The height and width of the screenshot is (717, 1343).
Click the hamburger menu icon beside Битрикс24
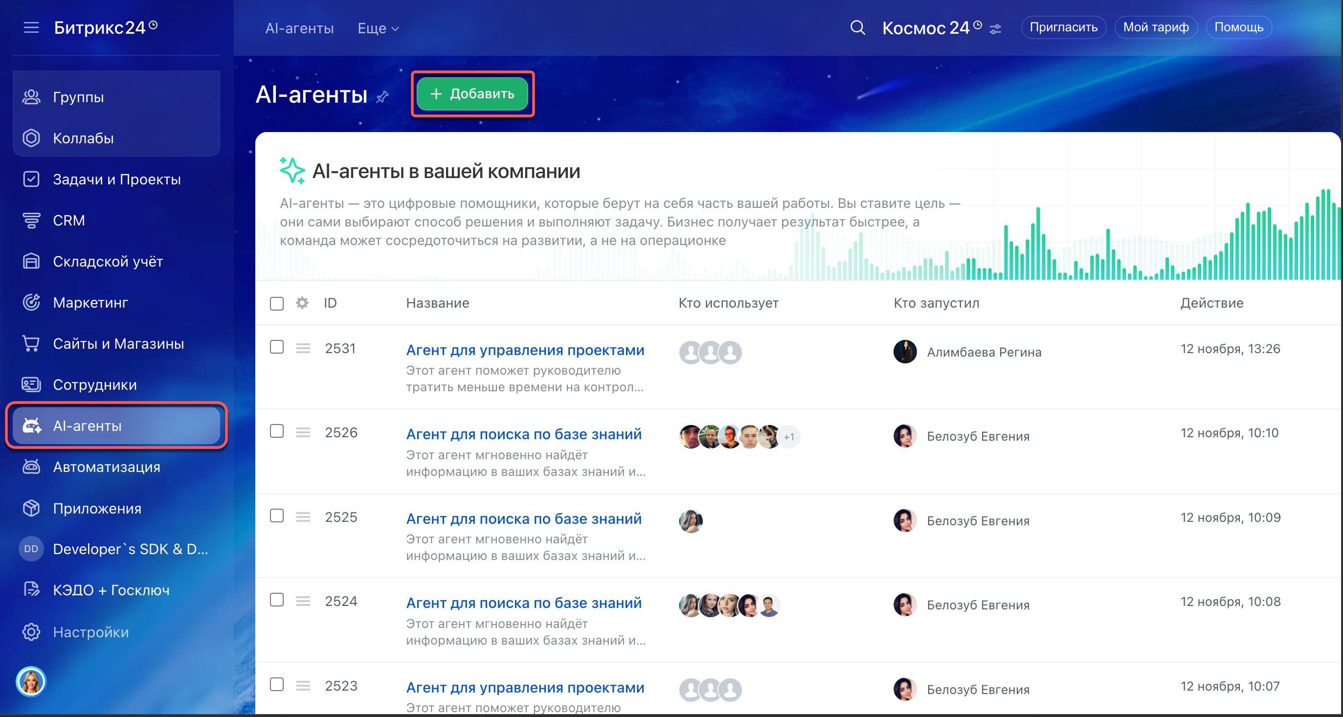pos(31,27)
